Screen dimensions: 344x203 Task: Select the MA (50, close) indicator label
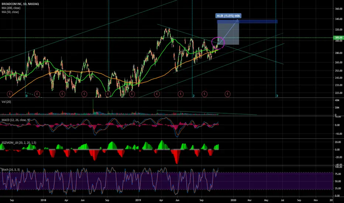tap(10, 12)
